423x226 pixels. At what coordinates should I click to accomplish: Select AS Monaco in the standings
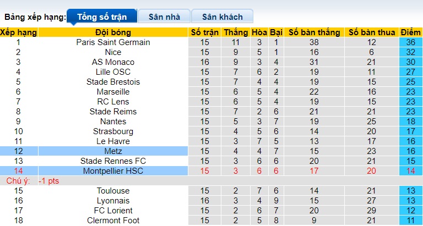(113, 62)
